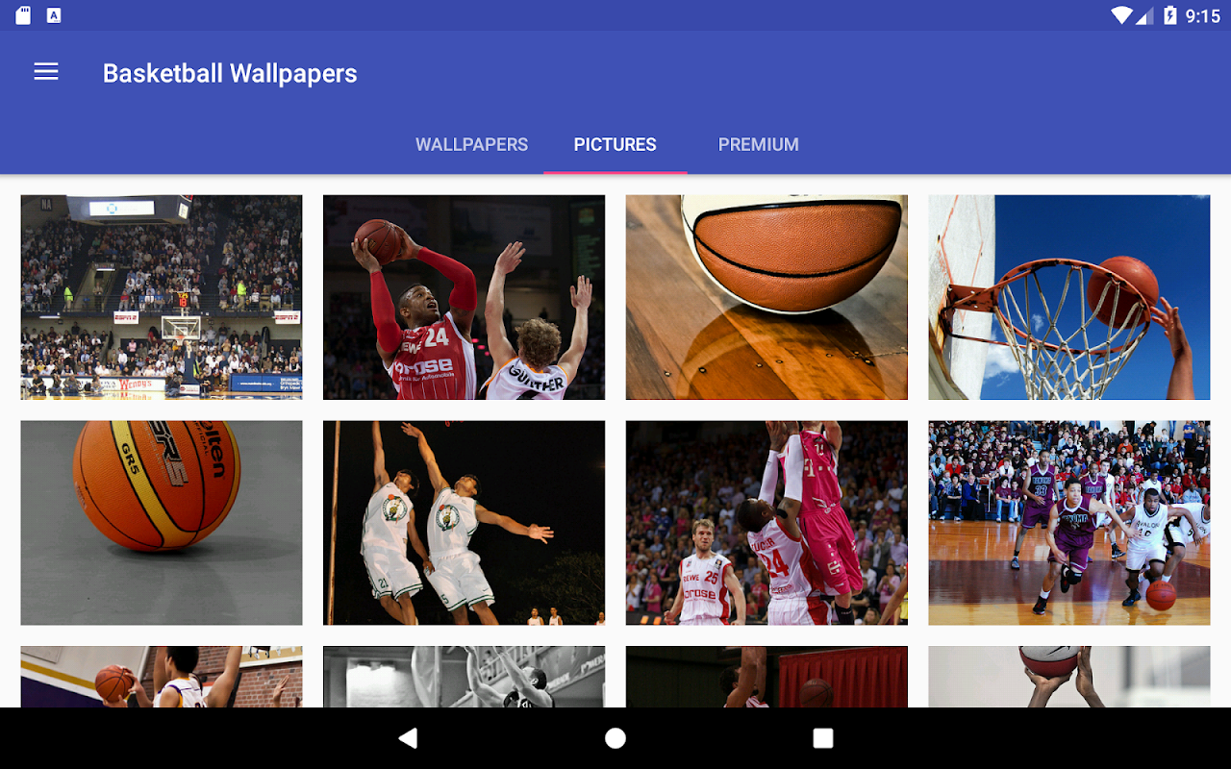Tap the recent apps square button
Image resolution: width=1231 pixels, height=769 pixels.
[823, 737]
